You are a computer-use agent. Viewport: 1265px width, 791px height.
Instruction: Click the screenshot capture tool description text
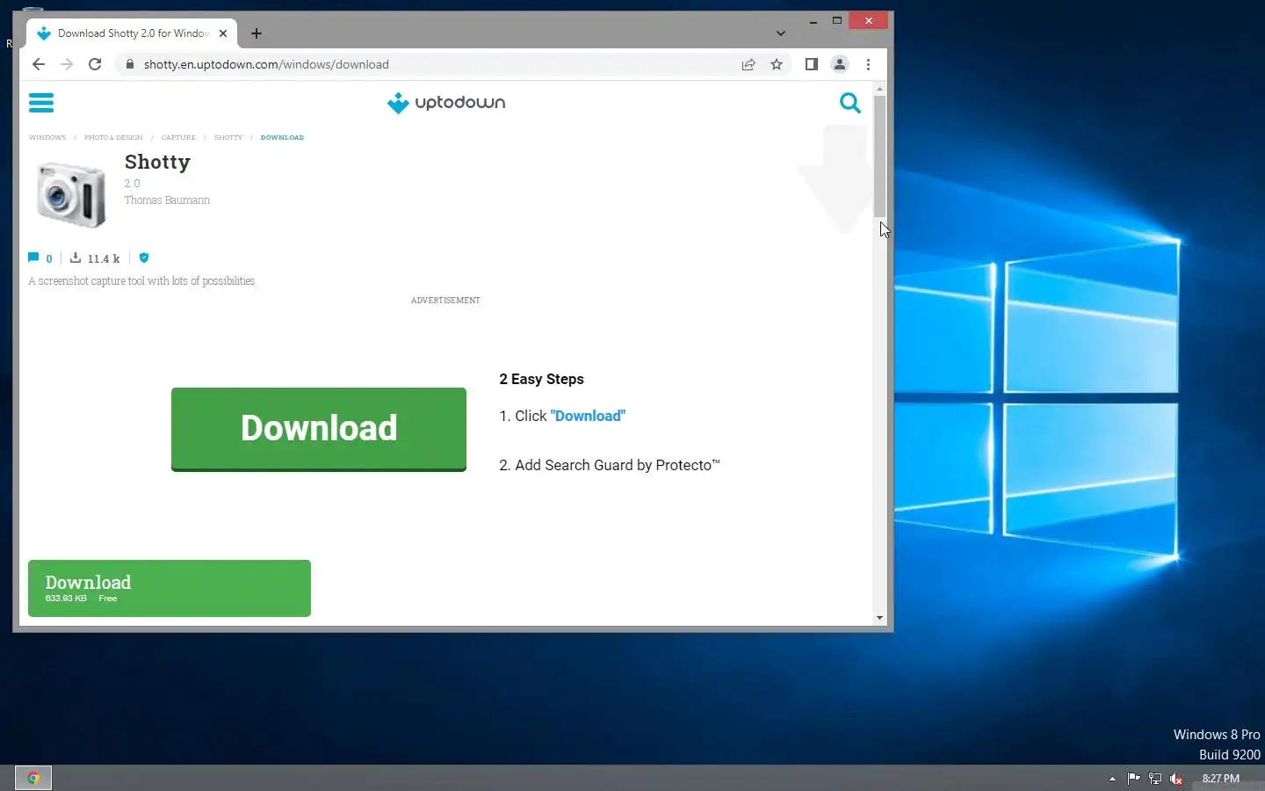(x=141, y=281)
